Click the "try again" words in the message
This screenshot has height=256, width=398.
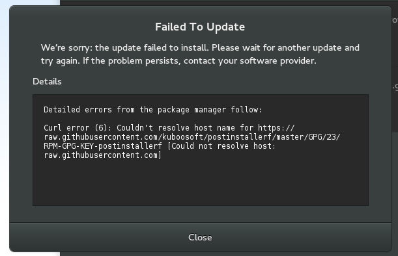pos(60,61)
